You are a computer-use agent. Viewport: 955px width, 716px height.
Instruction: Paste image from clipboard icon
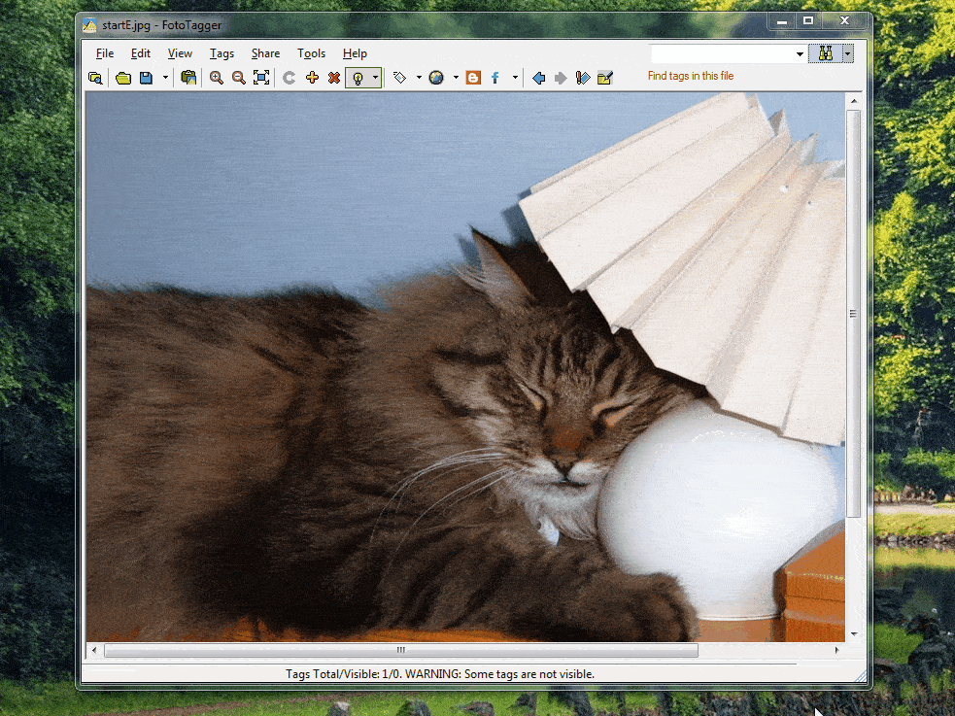pos(188,78)
